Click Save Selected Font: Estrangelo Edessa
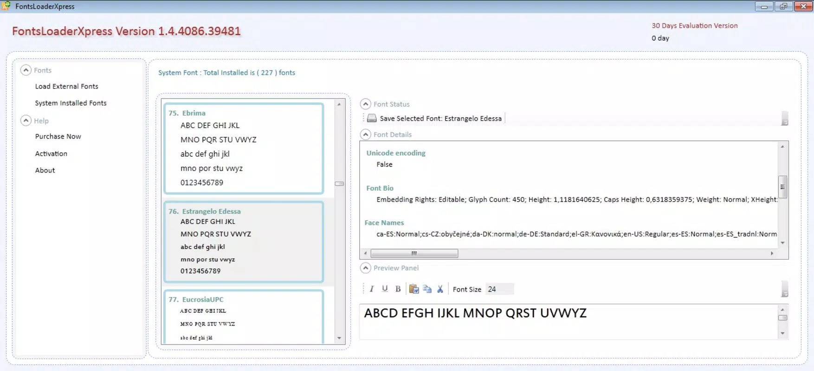The width and height of the screenshot is (814, 371). (x=440, y=118)
